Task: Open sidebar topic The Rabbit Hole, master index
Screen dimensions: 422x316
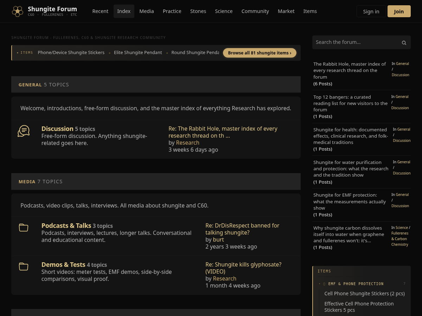Action: tap(350, 70)
